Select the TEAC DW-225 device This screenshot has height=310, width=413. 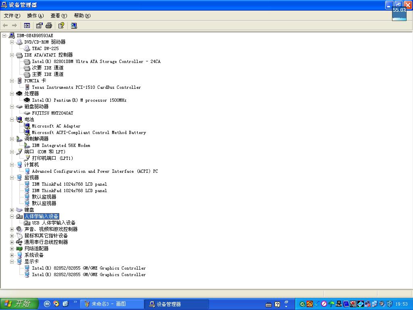click(45, 48)
